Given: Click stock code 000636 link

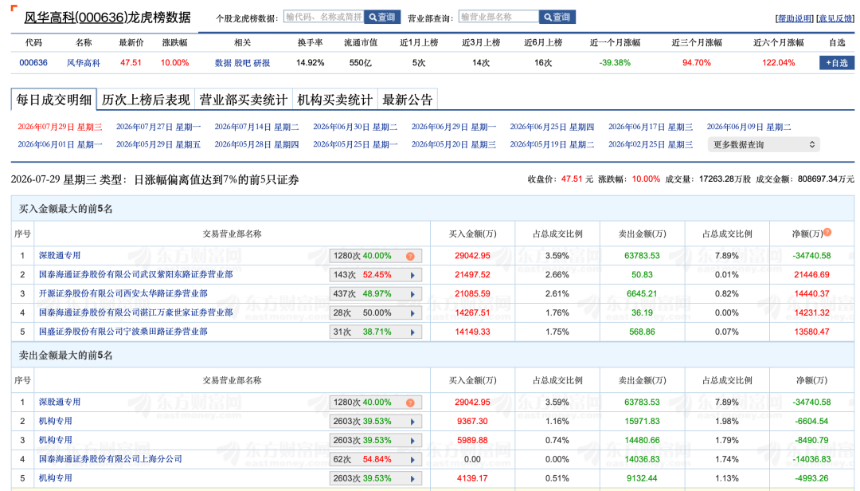Looking at the screenshot, I should point(33,63).
